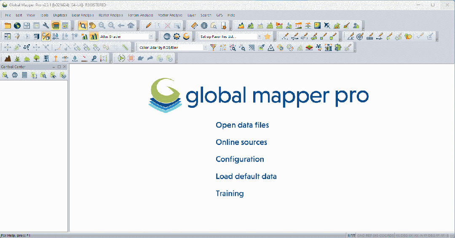Select the brown ground classification icon
Image resolution: width=455 pixels, height=238 pixels.
pos(8,58)
